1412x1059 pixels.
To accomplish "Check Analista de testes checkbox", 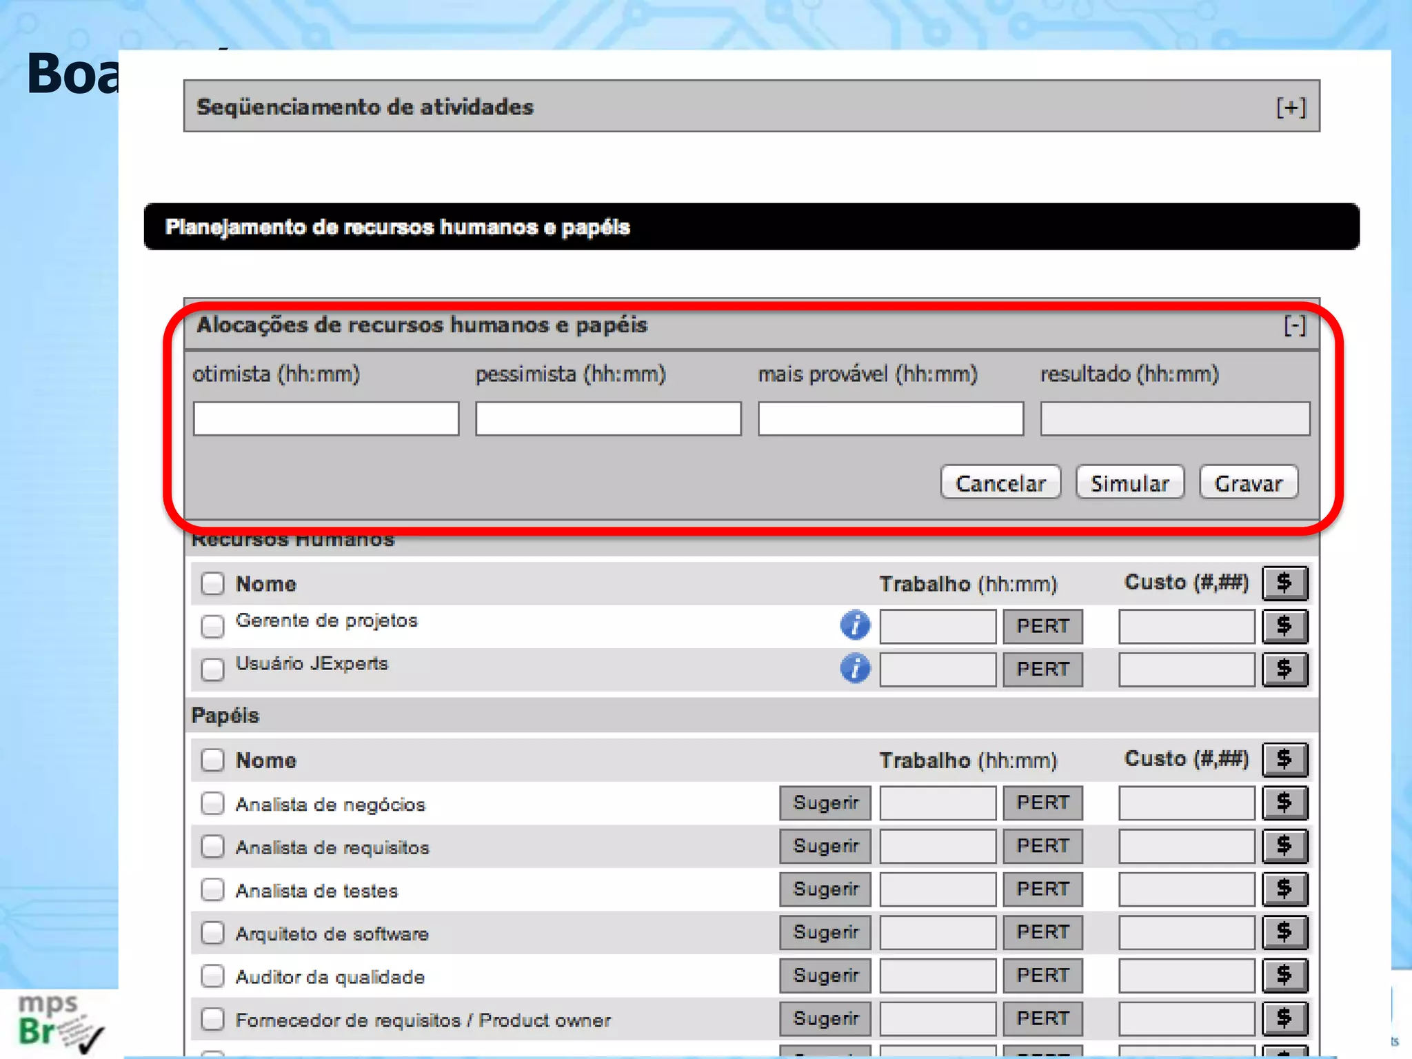I will (x=212, y=889).
